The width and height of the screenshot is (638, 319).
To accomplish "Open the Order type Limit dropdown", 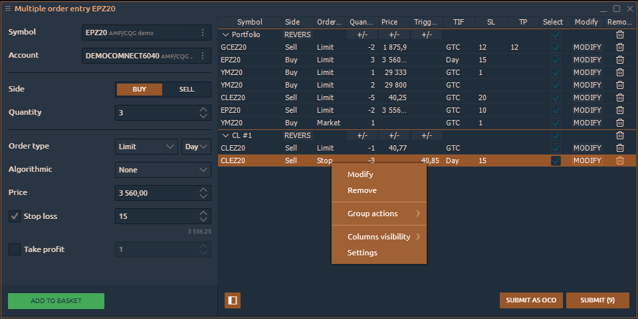I will (x=146, y=147).
